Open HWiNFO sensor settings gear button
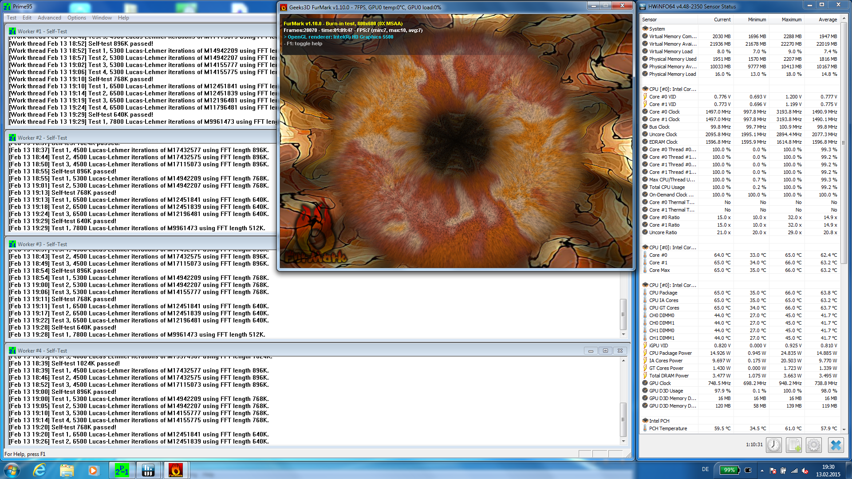 click(x=814, y=445)
